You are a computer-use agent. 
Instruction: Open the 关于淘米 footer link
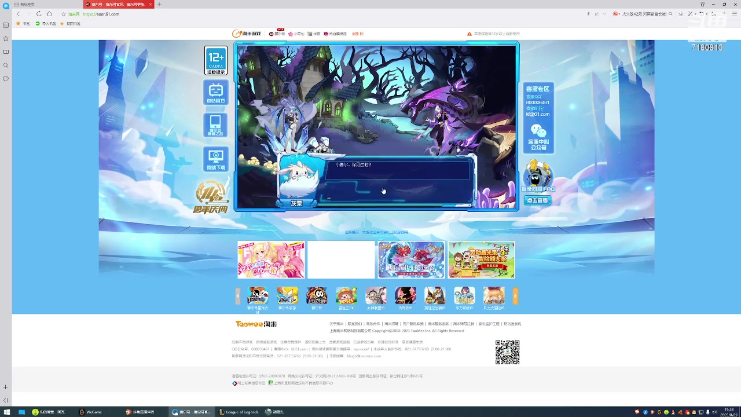point(336,324)
